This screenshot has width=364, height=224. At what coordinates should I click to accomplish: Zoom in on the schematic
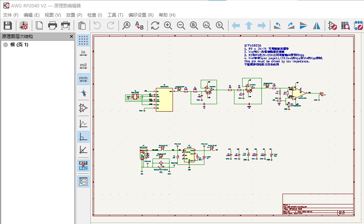(168, 26)
